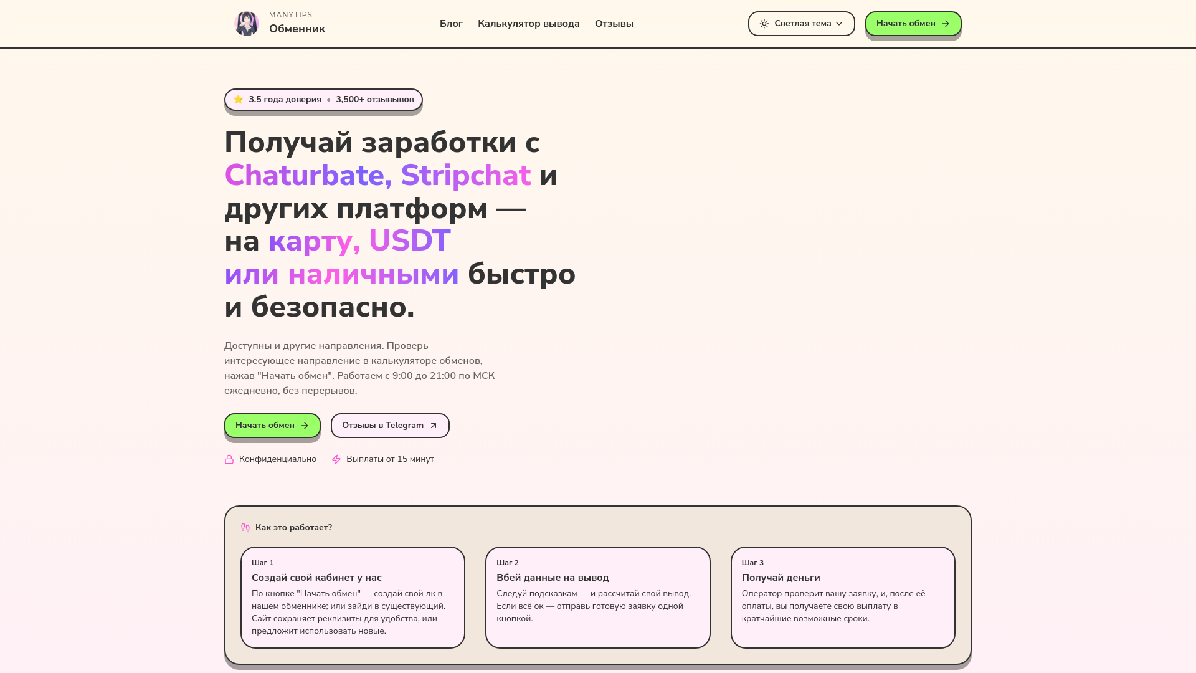Click the Обменник brand title
Image resolution: width=1196 pixels, height=673 pixels.
297,29
